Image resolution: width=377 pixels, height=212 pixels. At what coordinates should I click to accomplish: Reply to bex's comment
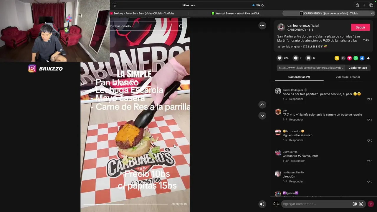[x=296, y=120]
